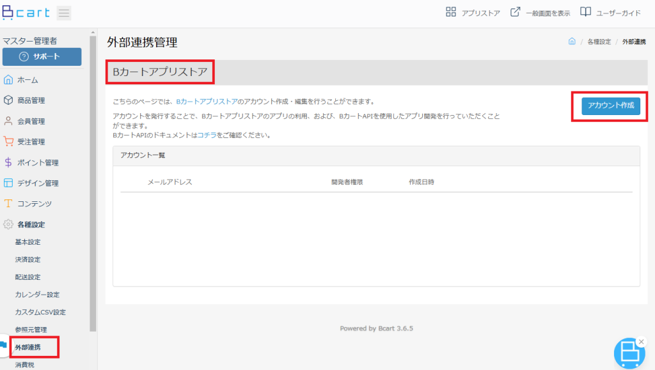Close the chat widget with X
Image resolution: width=655 pixels, height=370 pixels.
pos(641,342)
